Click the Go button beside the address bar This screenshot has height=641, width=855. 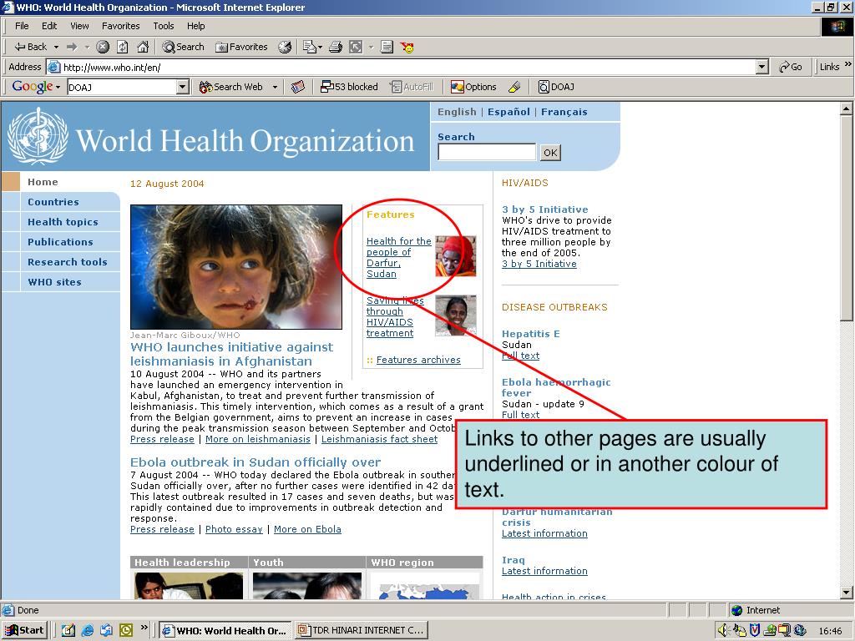click(x=791, y=67)
